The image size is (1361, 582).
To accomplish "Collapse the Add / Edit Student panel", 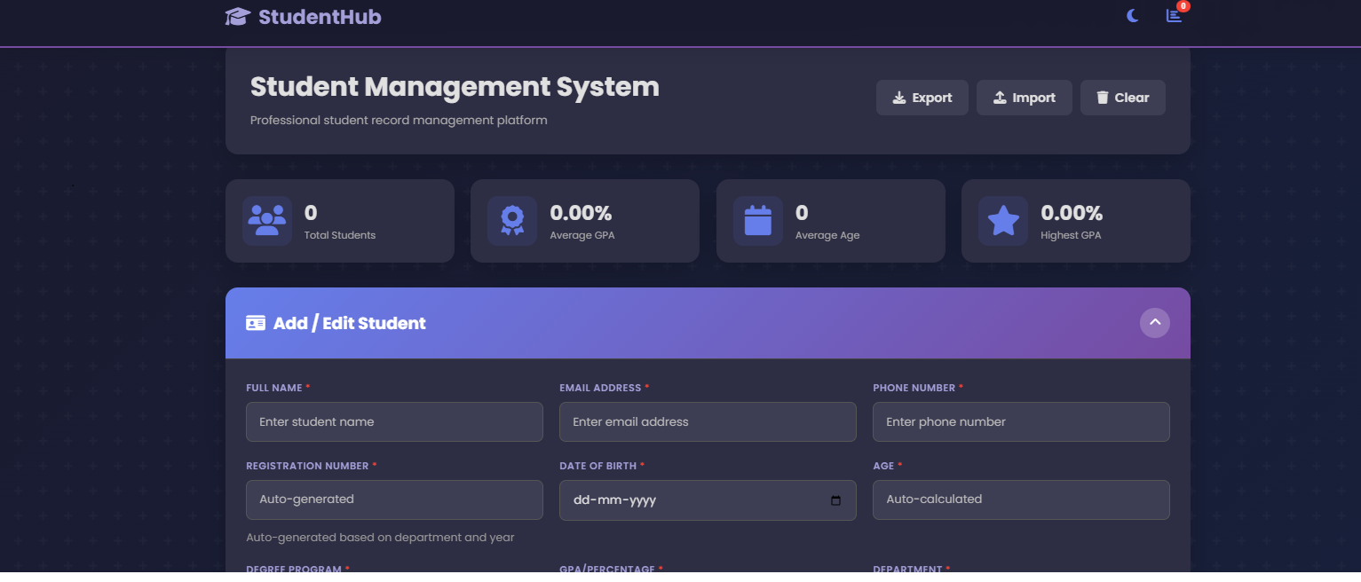I will [x=1154, y=323].
